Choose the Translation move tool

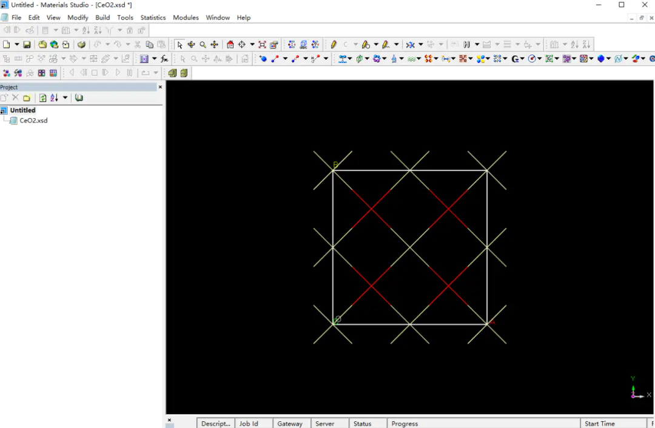(214, 45)
